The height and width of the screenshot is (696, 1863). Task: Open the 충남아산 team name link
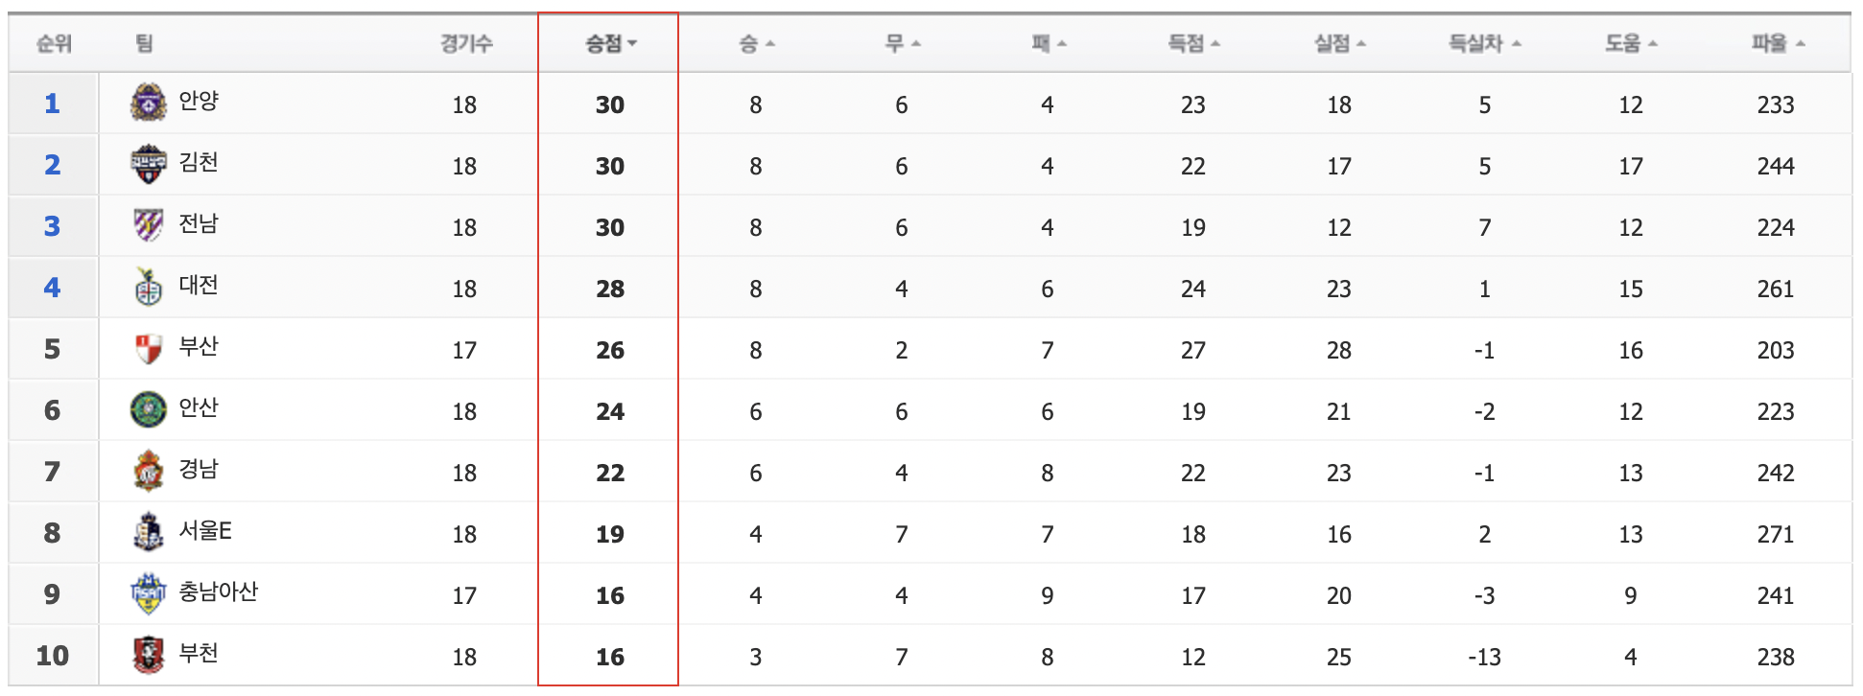click(219, 592)
